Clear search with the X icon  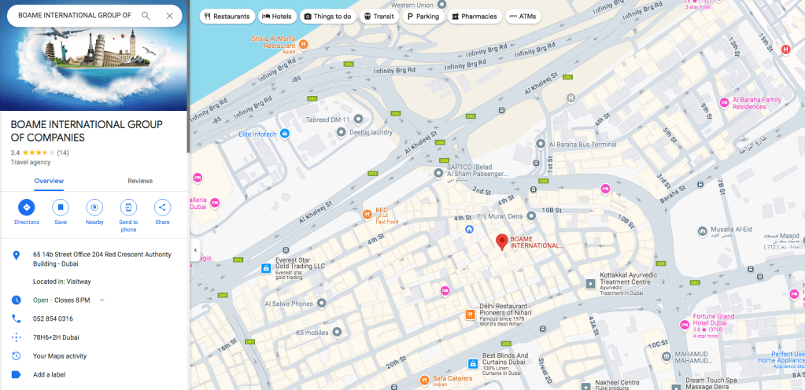[169, 16]
